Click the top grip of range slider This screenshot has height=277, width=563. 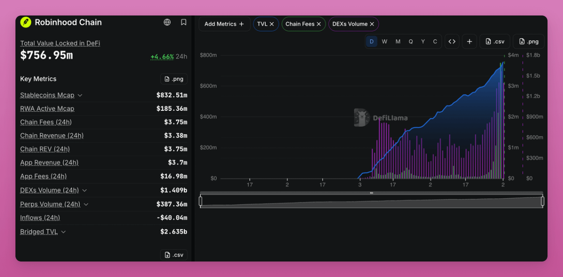click(x=372, y=193)
